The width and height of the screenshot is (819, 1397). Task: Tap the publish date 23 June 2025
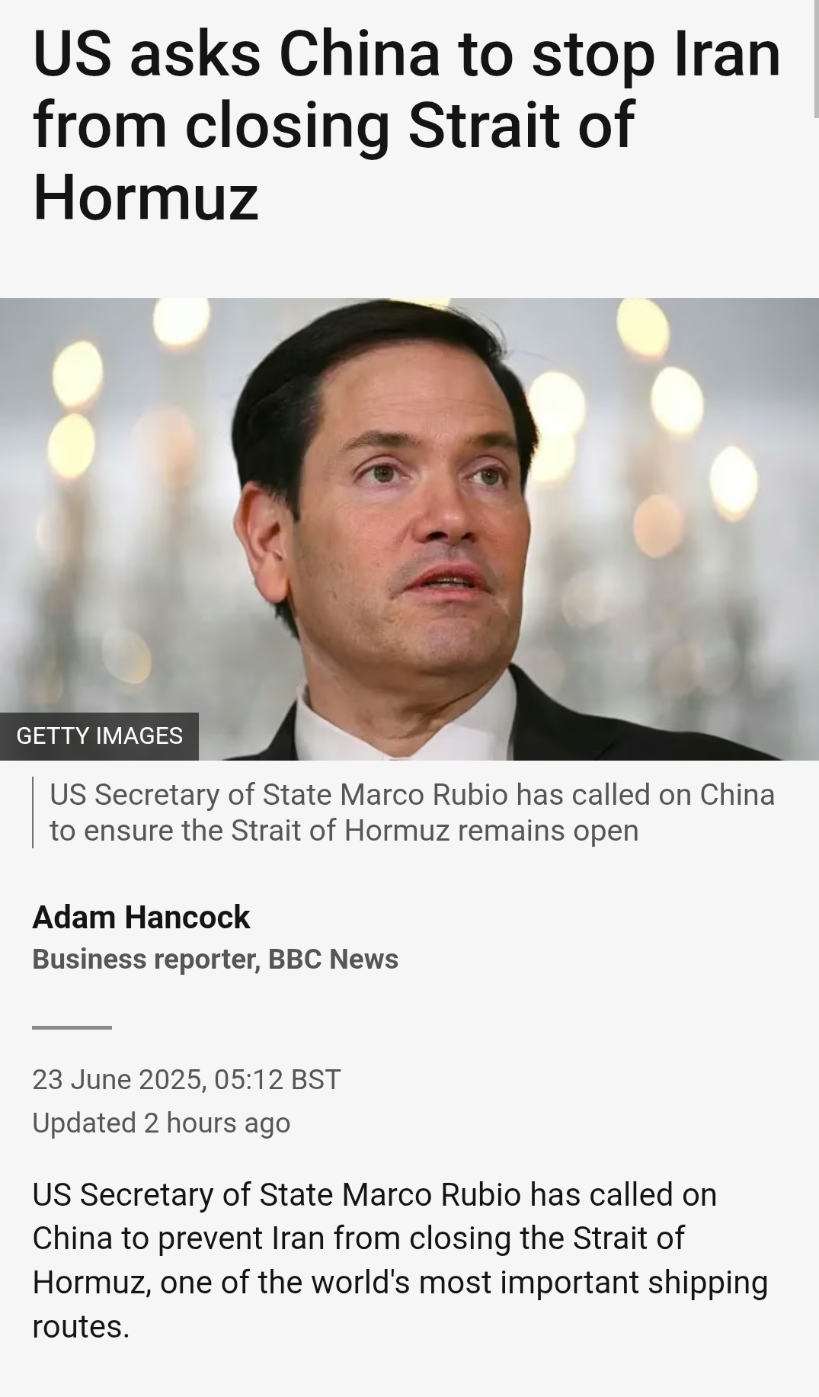pyautogui.click(x=118, y=1080)
